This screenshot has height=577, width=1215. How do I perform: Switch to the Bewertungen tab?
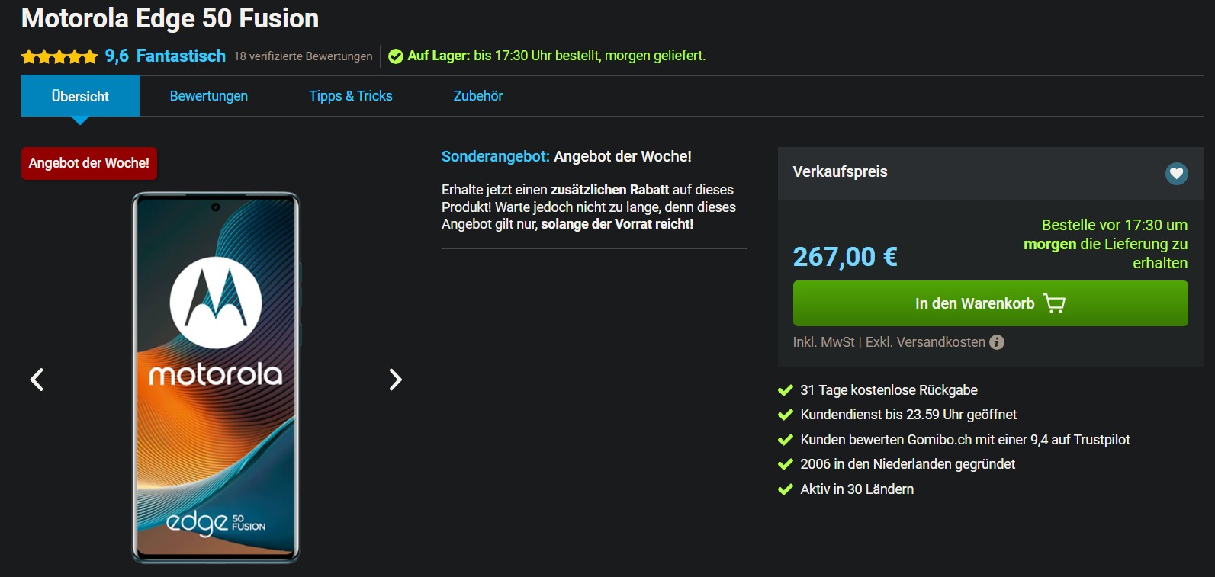(x=208, y=96)
